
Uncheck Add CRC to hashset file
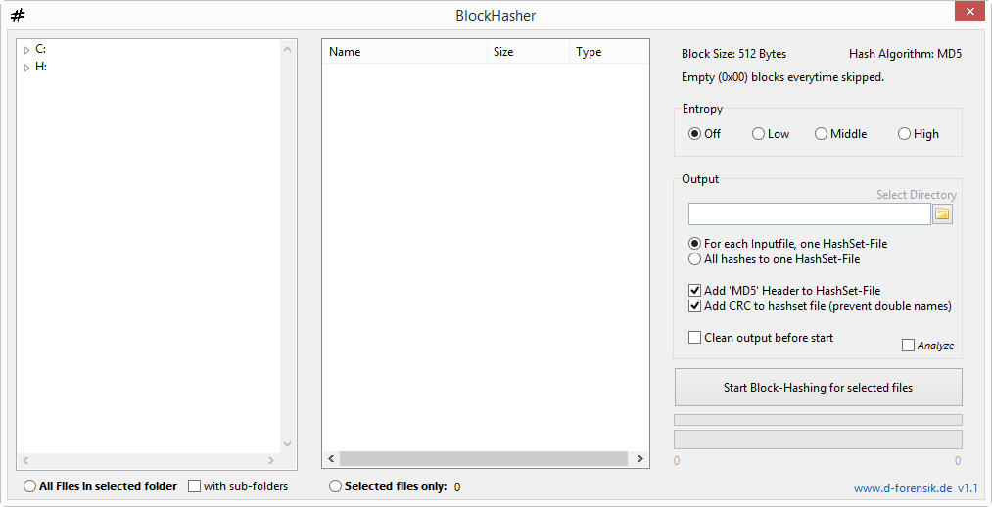click(694, 306)
